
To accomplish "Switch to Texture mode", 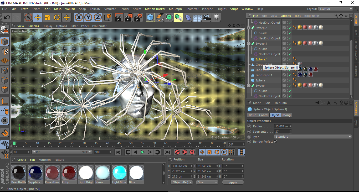I will pos(5,51).
